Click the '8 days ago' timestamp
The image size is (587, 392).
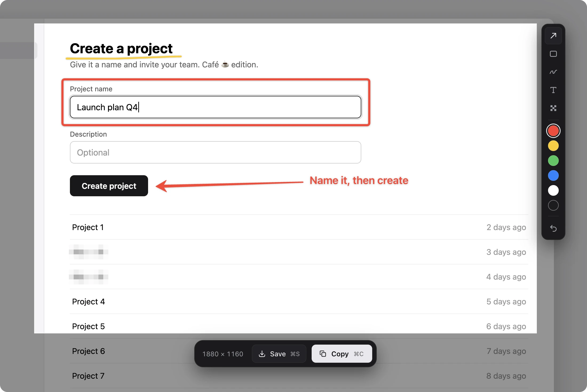click(x=506, y=376)
